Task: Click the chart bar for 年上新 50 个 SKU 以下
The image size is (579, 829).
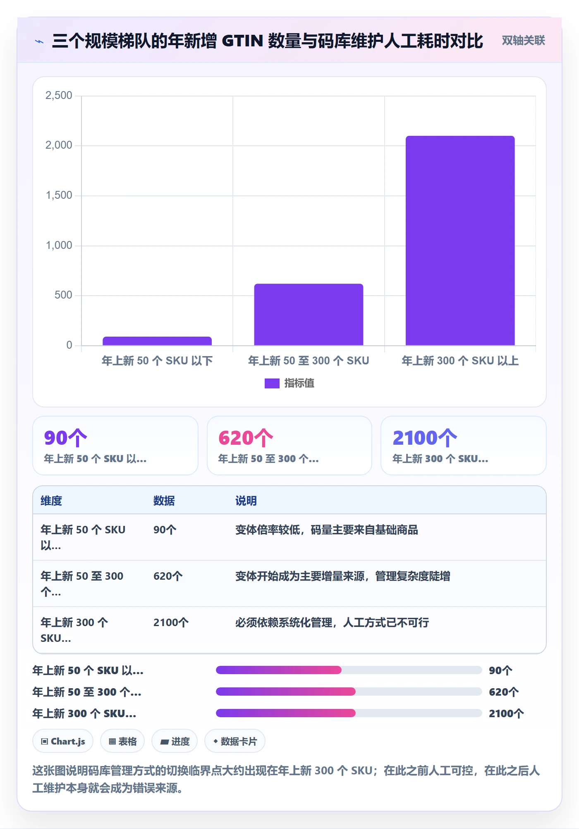Action: click(x=157, y=341)
